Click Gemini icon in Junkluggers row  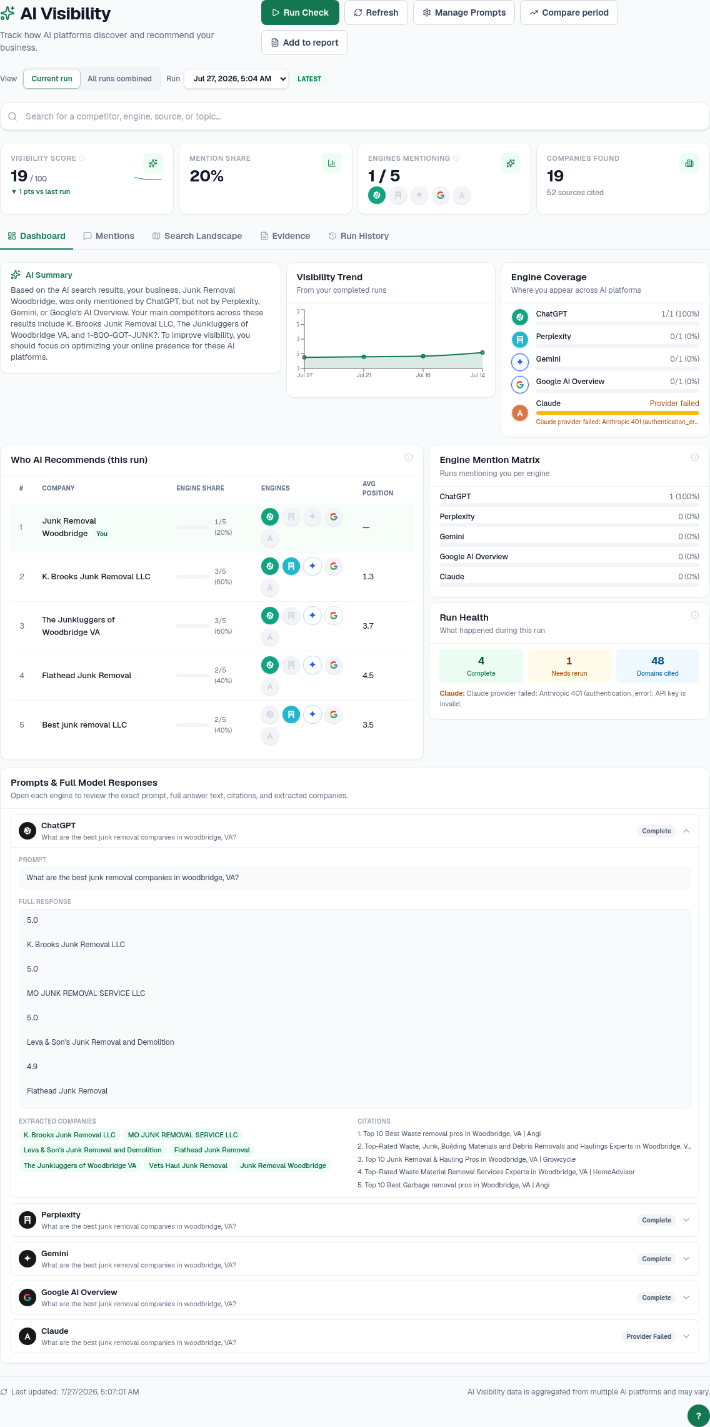pyautogui.click(x=312, y=616)
